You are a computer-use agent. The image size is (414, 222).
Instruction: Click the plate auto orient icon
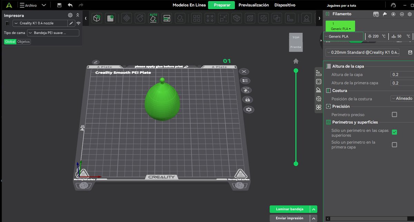(246, 90)
